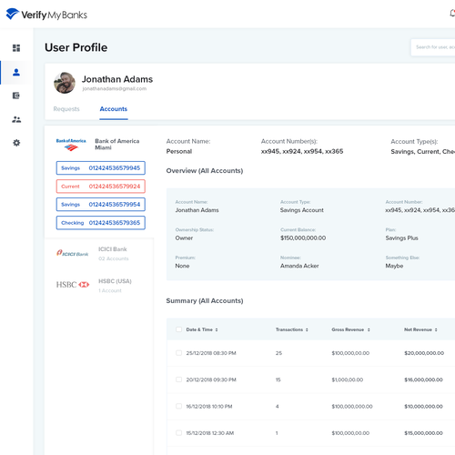Select Savings account 012424536579945
This screenshot has width=455, height=455.
pyautogui.click(x=101, y=168)
